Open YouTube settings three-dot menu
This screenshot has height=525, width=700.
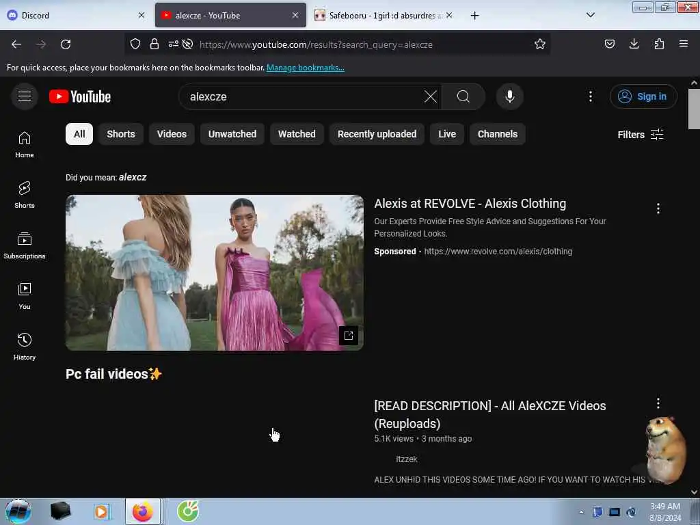coord(590,96)
